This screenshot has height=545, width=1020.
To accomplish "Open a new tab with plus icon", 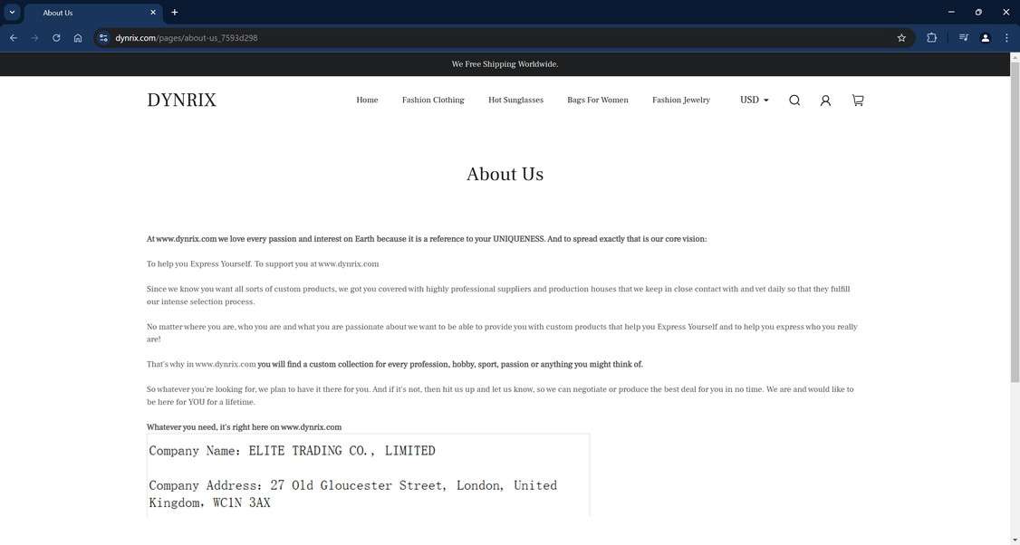I will (x=174, y=13).
